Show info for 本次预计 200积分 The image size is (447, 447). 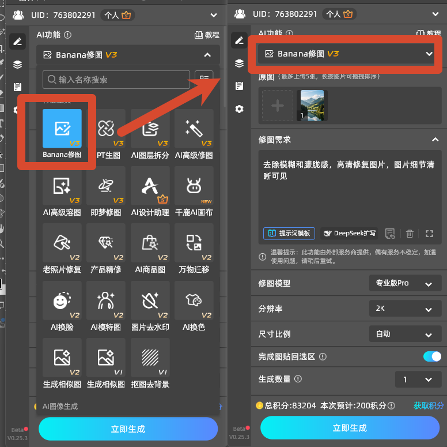391,405
